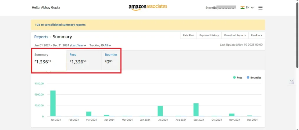Click the Feb 2024 axis label
The height and width of the screenshot is (130, 299).
coord(73,120)
